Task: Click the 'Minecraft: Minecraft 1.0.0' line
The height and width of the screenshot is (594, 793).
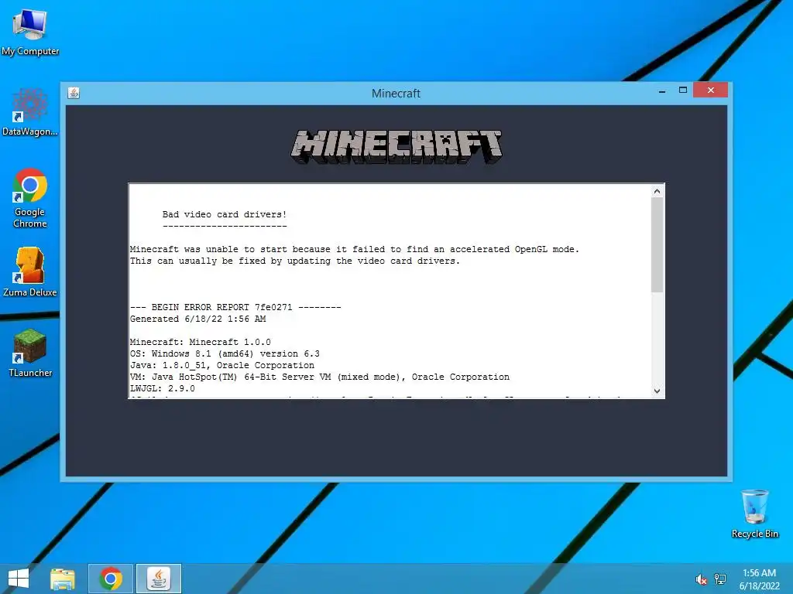Action: [x=201, y=342]
